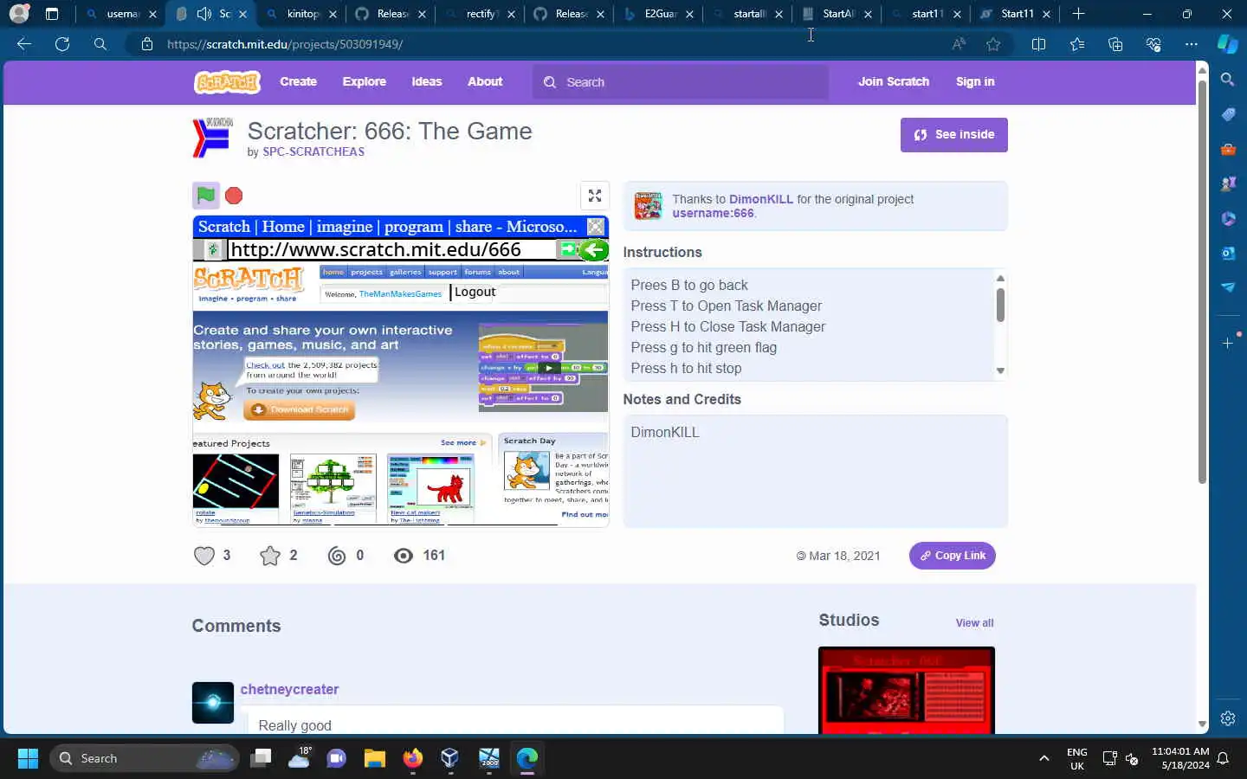Screen dimensions: 1247x779
Task: Switch to the StartAll tab
Action: 838,14
